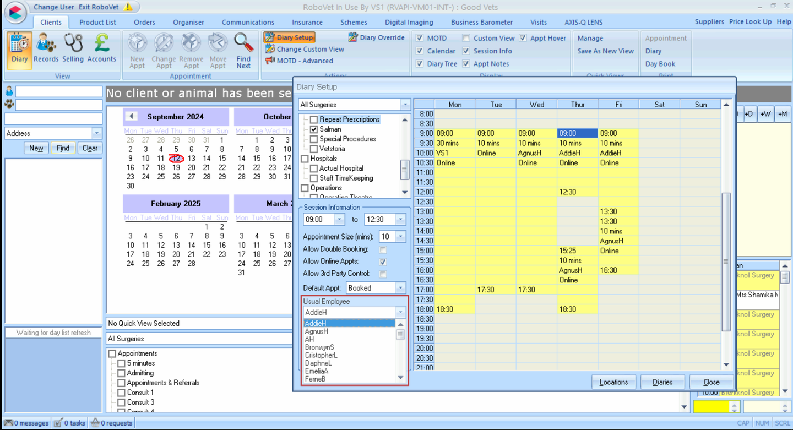Click the Diaries button in Diary Setup
793x430 pixels.
tap(662, 381)
